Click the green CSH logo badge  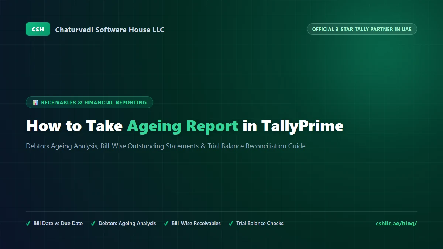pos(38,29)
